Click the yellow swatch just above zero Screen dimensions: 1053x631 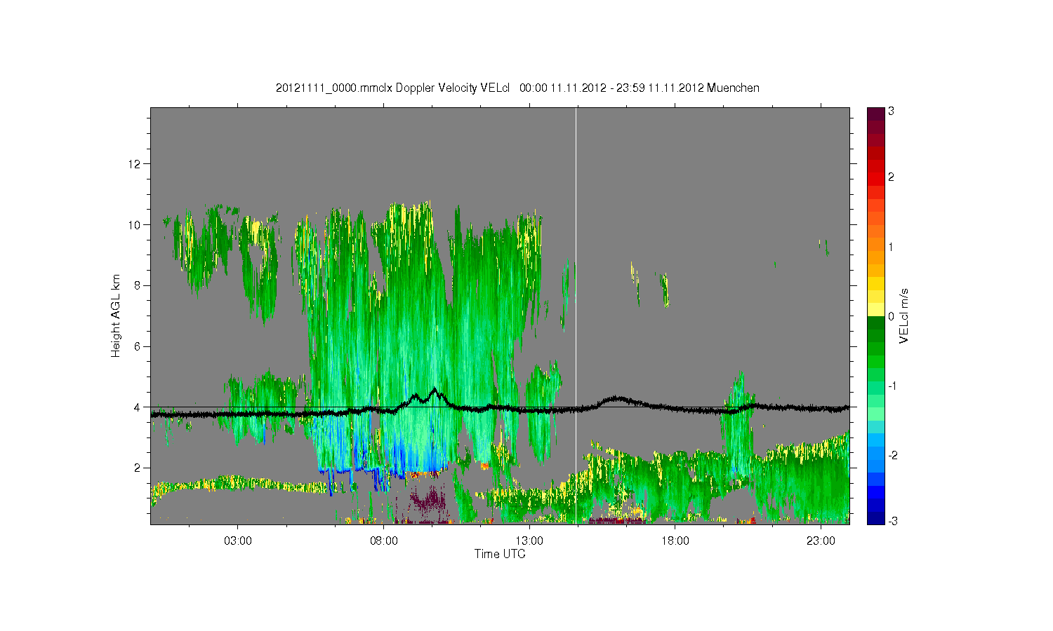(875, 309)
